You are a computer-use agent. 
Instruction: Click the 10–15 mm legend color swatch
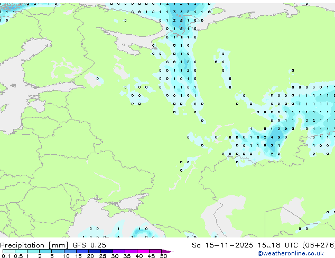click(x=70, y=251)
